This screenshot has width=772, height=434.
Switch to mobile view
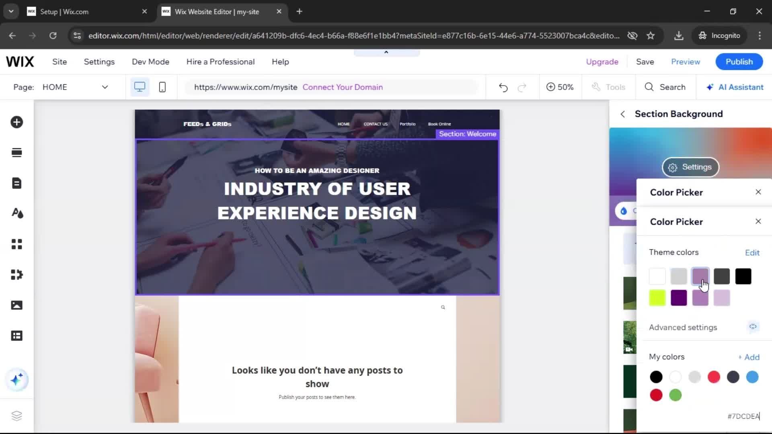tap(162, 87)
